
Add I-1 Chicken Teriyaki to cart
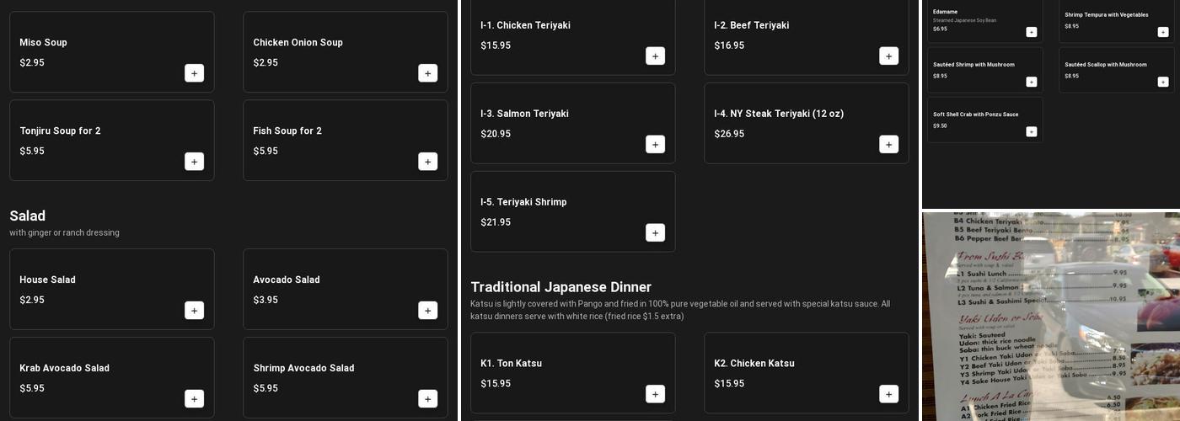tap(655, 56)
